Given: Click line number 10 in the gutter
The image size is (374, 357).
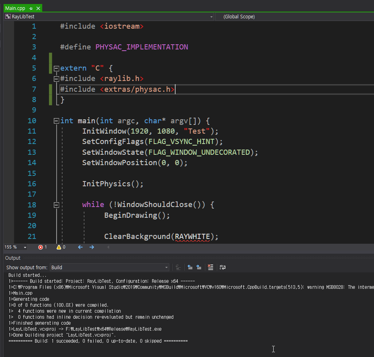Looking at the screenshot, I should tap(32, 120).
